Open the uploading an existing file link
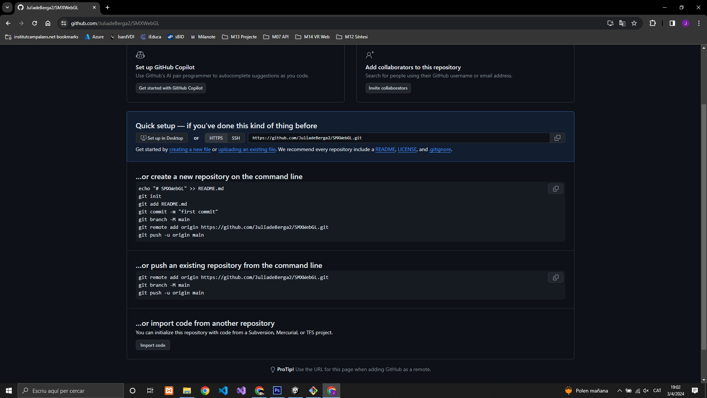 click(247, 149)
